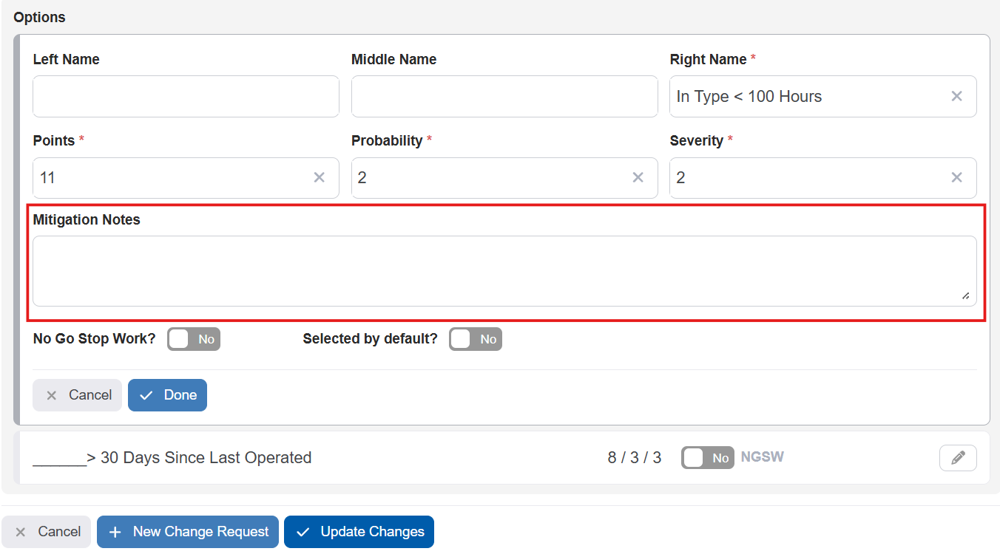Toggle the No Go Stop Work switch
The image size is (1000, 554).
194,339
